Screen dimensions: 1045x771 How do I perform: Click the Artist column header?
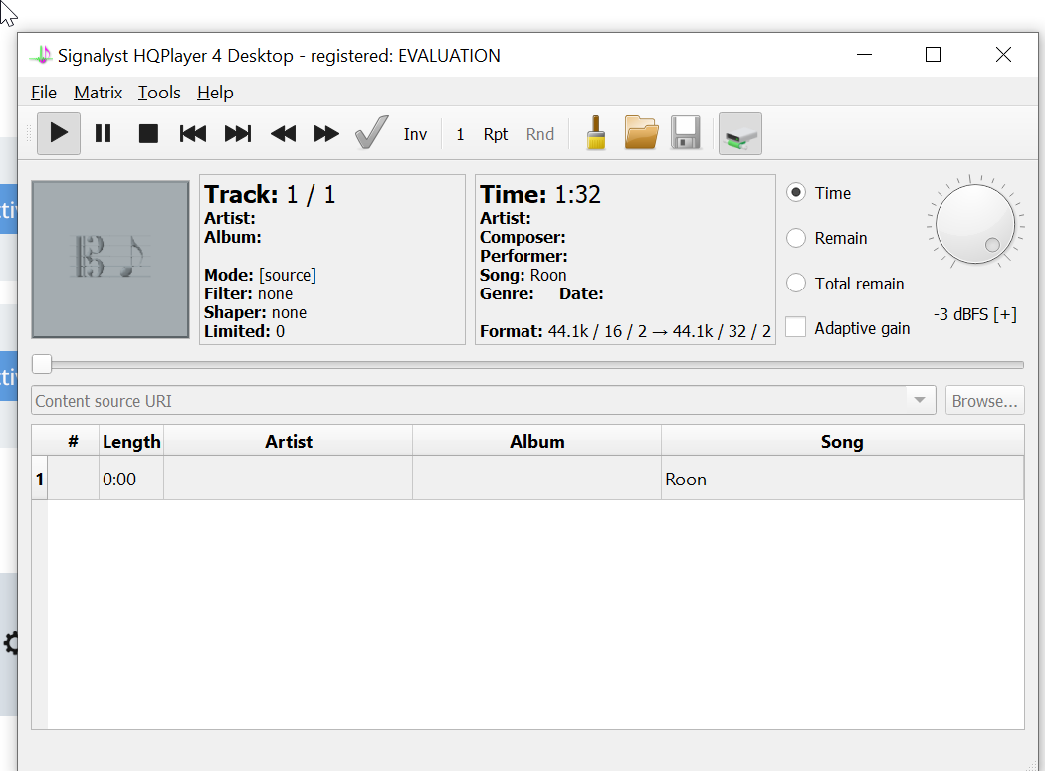click(x=288, y=441)
